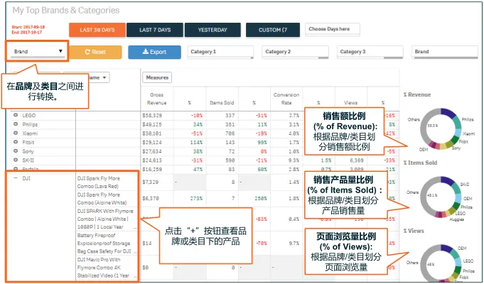Click the SK-II conversion rate 9.3%
The height and width of the screenshot is (284, 484).
tap(294, 160)
